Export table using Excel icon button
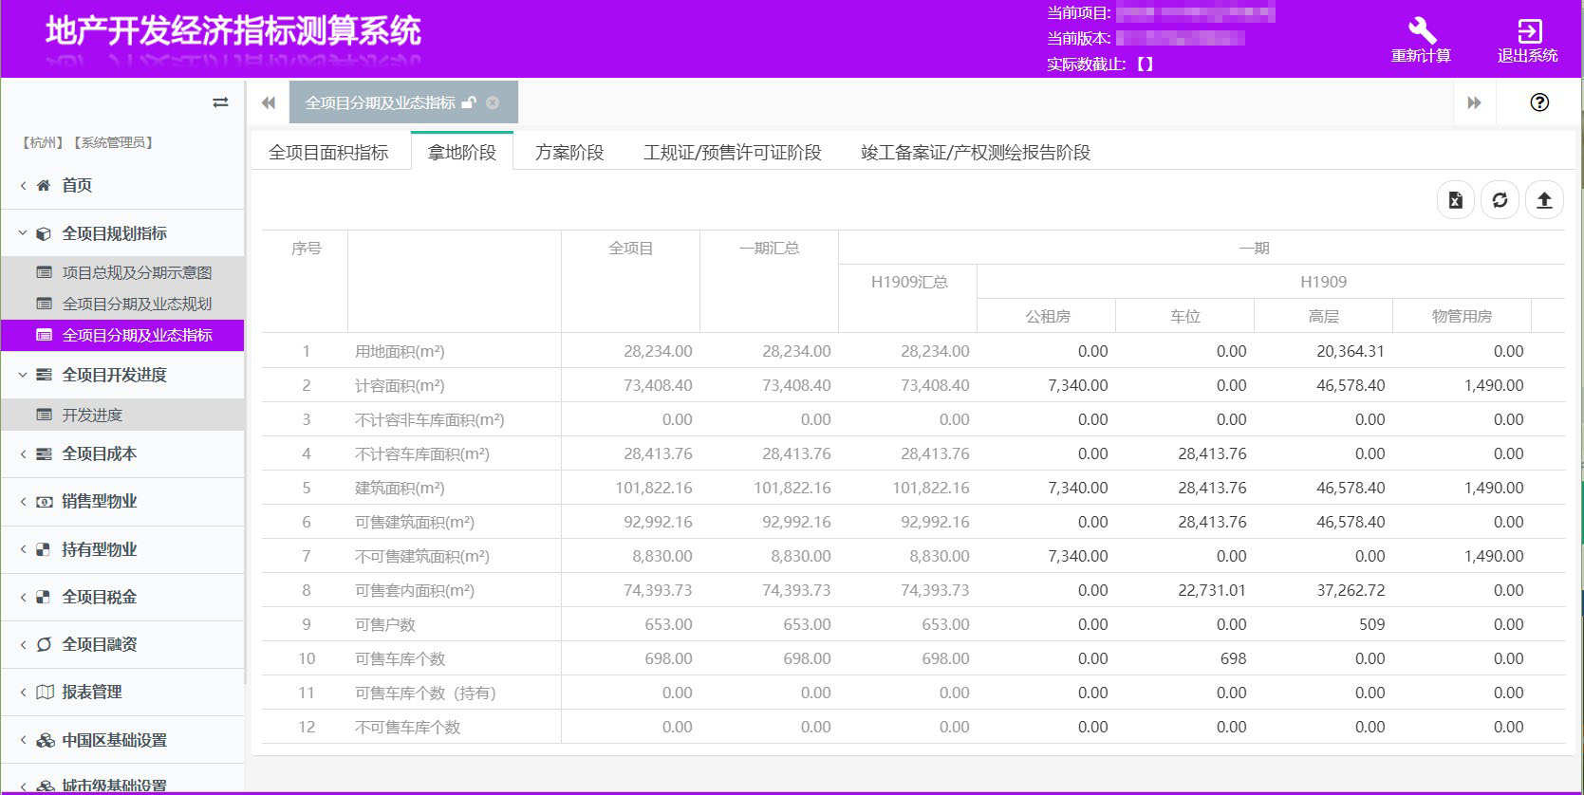This screenshot has width=1584, height=795. tap(1455, 200)
